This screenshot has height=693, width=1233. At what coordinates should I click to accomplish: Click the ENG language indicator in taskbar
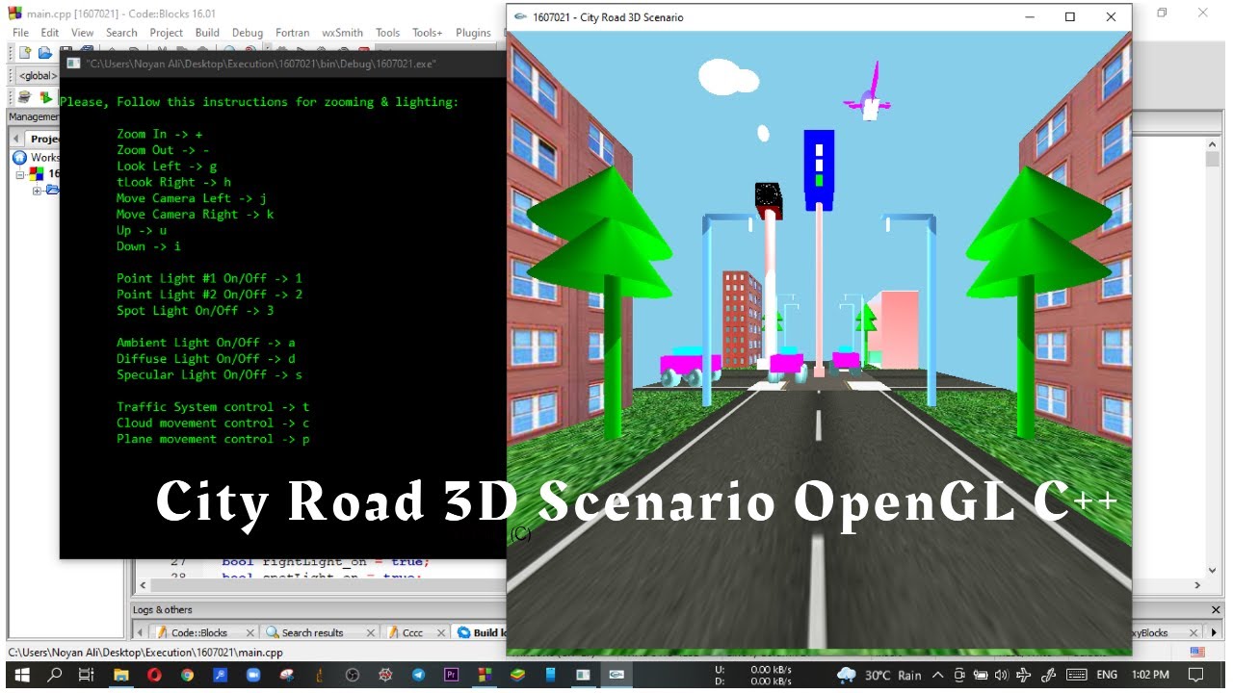coord(1108,675)
